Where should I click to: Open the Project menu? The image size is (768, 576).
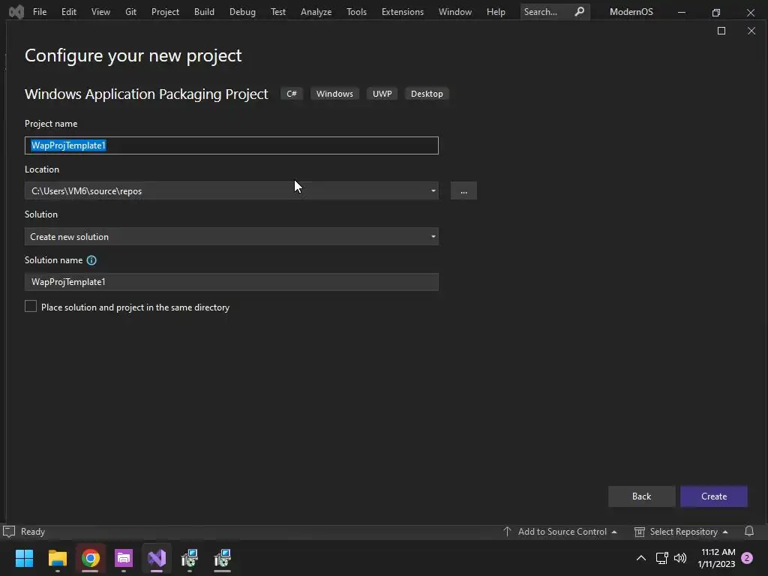[165, 12]
